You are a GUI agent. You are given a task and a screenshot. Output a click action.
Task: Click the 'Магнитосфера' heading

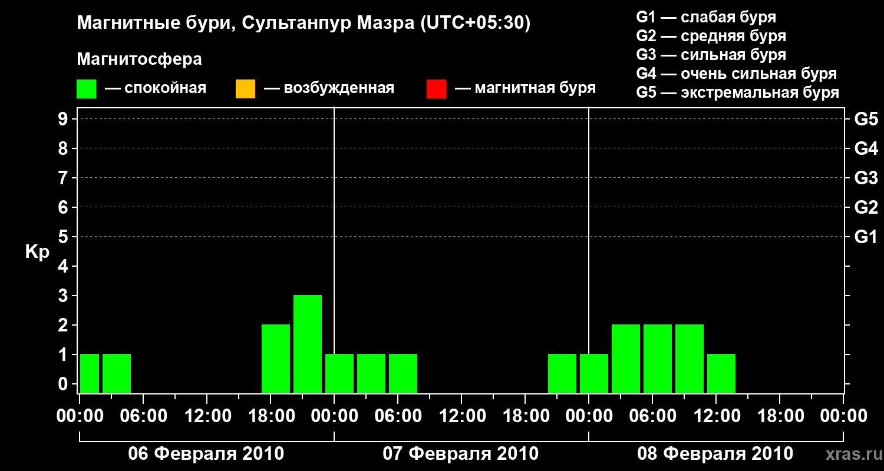140,59
